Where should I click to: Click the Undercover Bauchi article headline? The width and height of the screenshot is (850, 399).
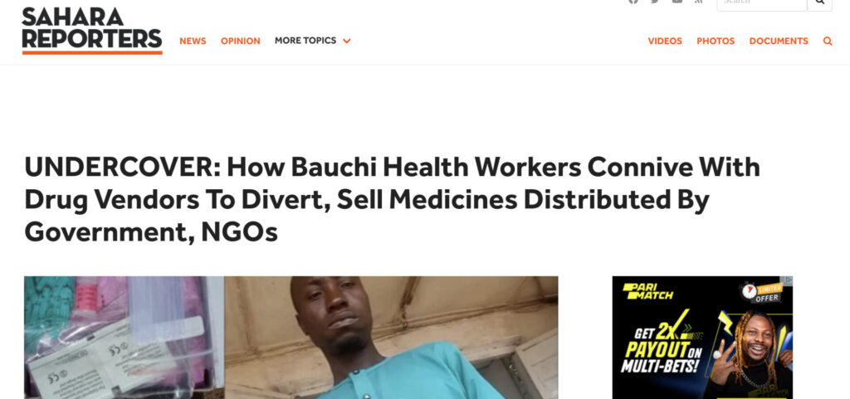click(x=392, y=200)
